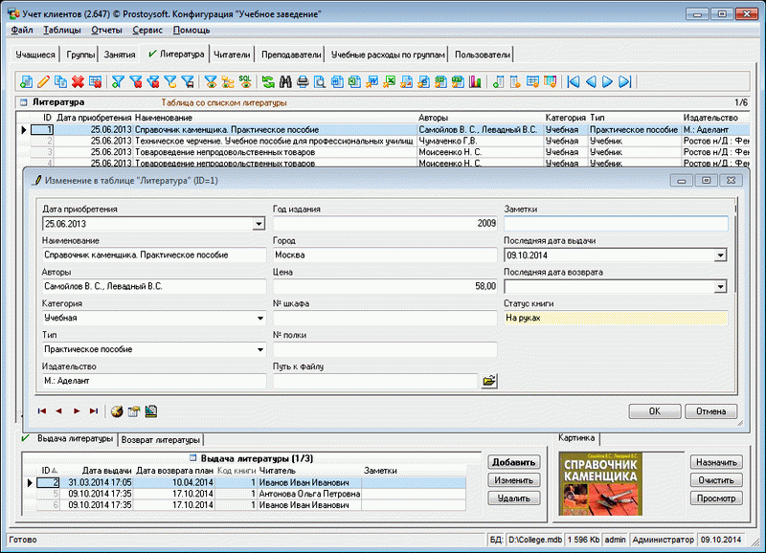The image size is (766, 553).
Task: Open search with the binoculars icon
Action: tap(285, 81)
